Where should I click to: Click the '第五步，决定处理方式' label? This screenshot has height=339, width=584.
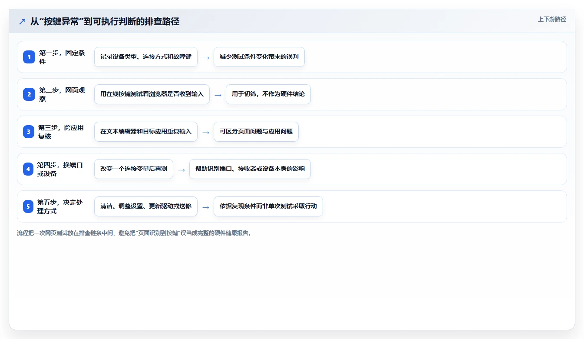coord(60,206)
